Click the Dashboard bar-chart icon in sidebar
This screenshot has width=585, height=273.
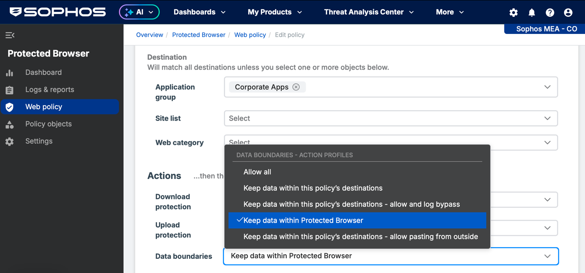(x=9, y=72)
